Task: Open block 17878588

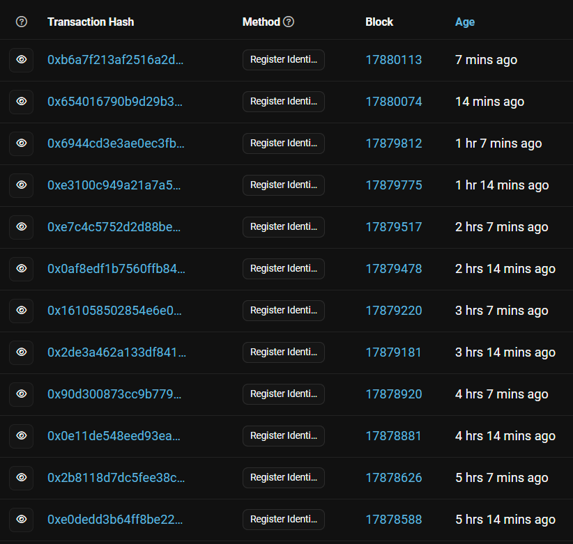Action: [x=394, y=520]
